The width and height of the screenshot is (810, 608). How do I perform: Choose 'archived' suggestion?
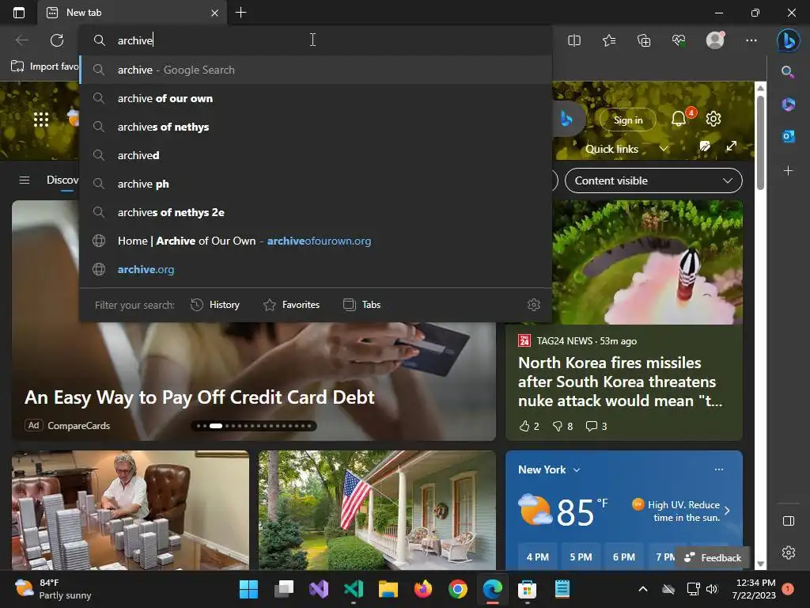316,155
